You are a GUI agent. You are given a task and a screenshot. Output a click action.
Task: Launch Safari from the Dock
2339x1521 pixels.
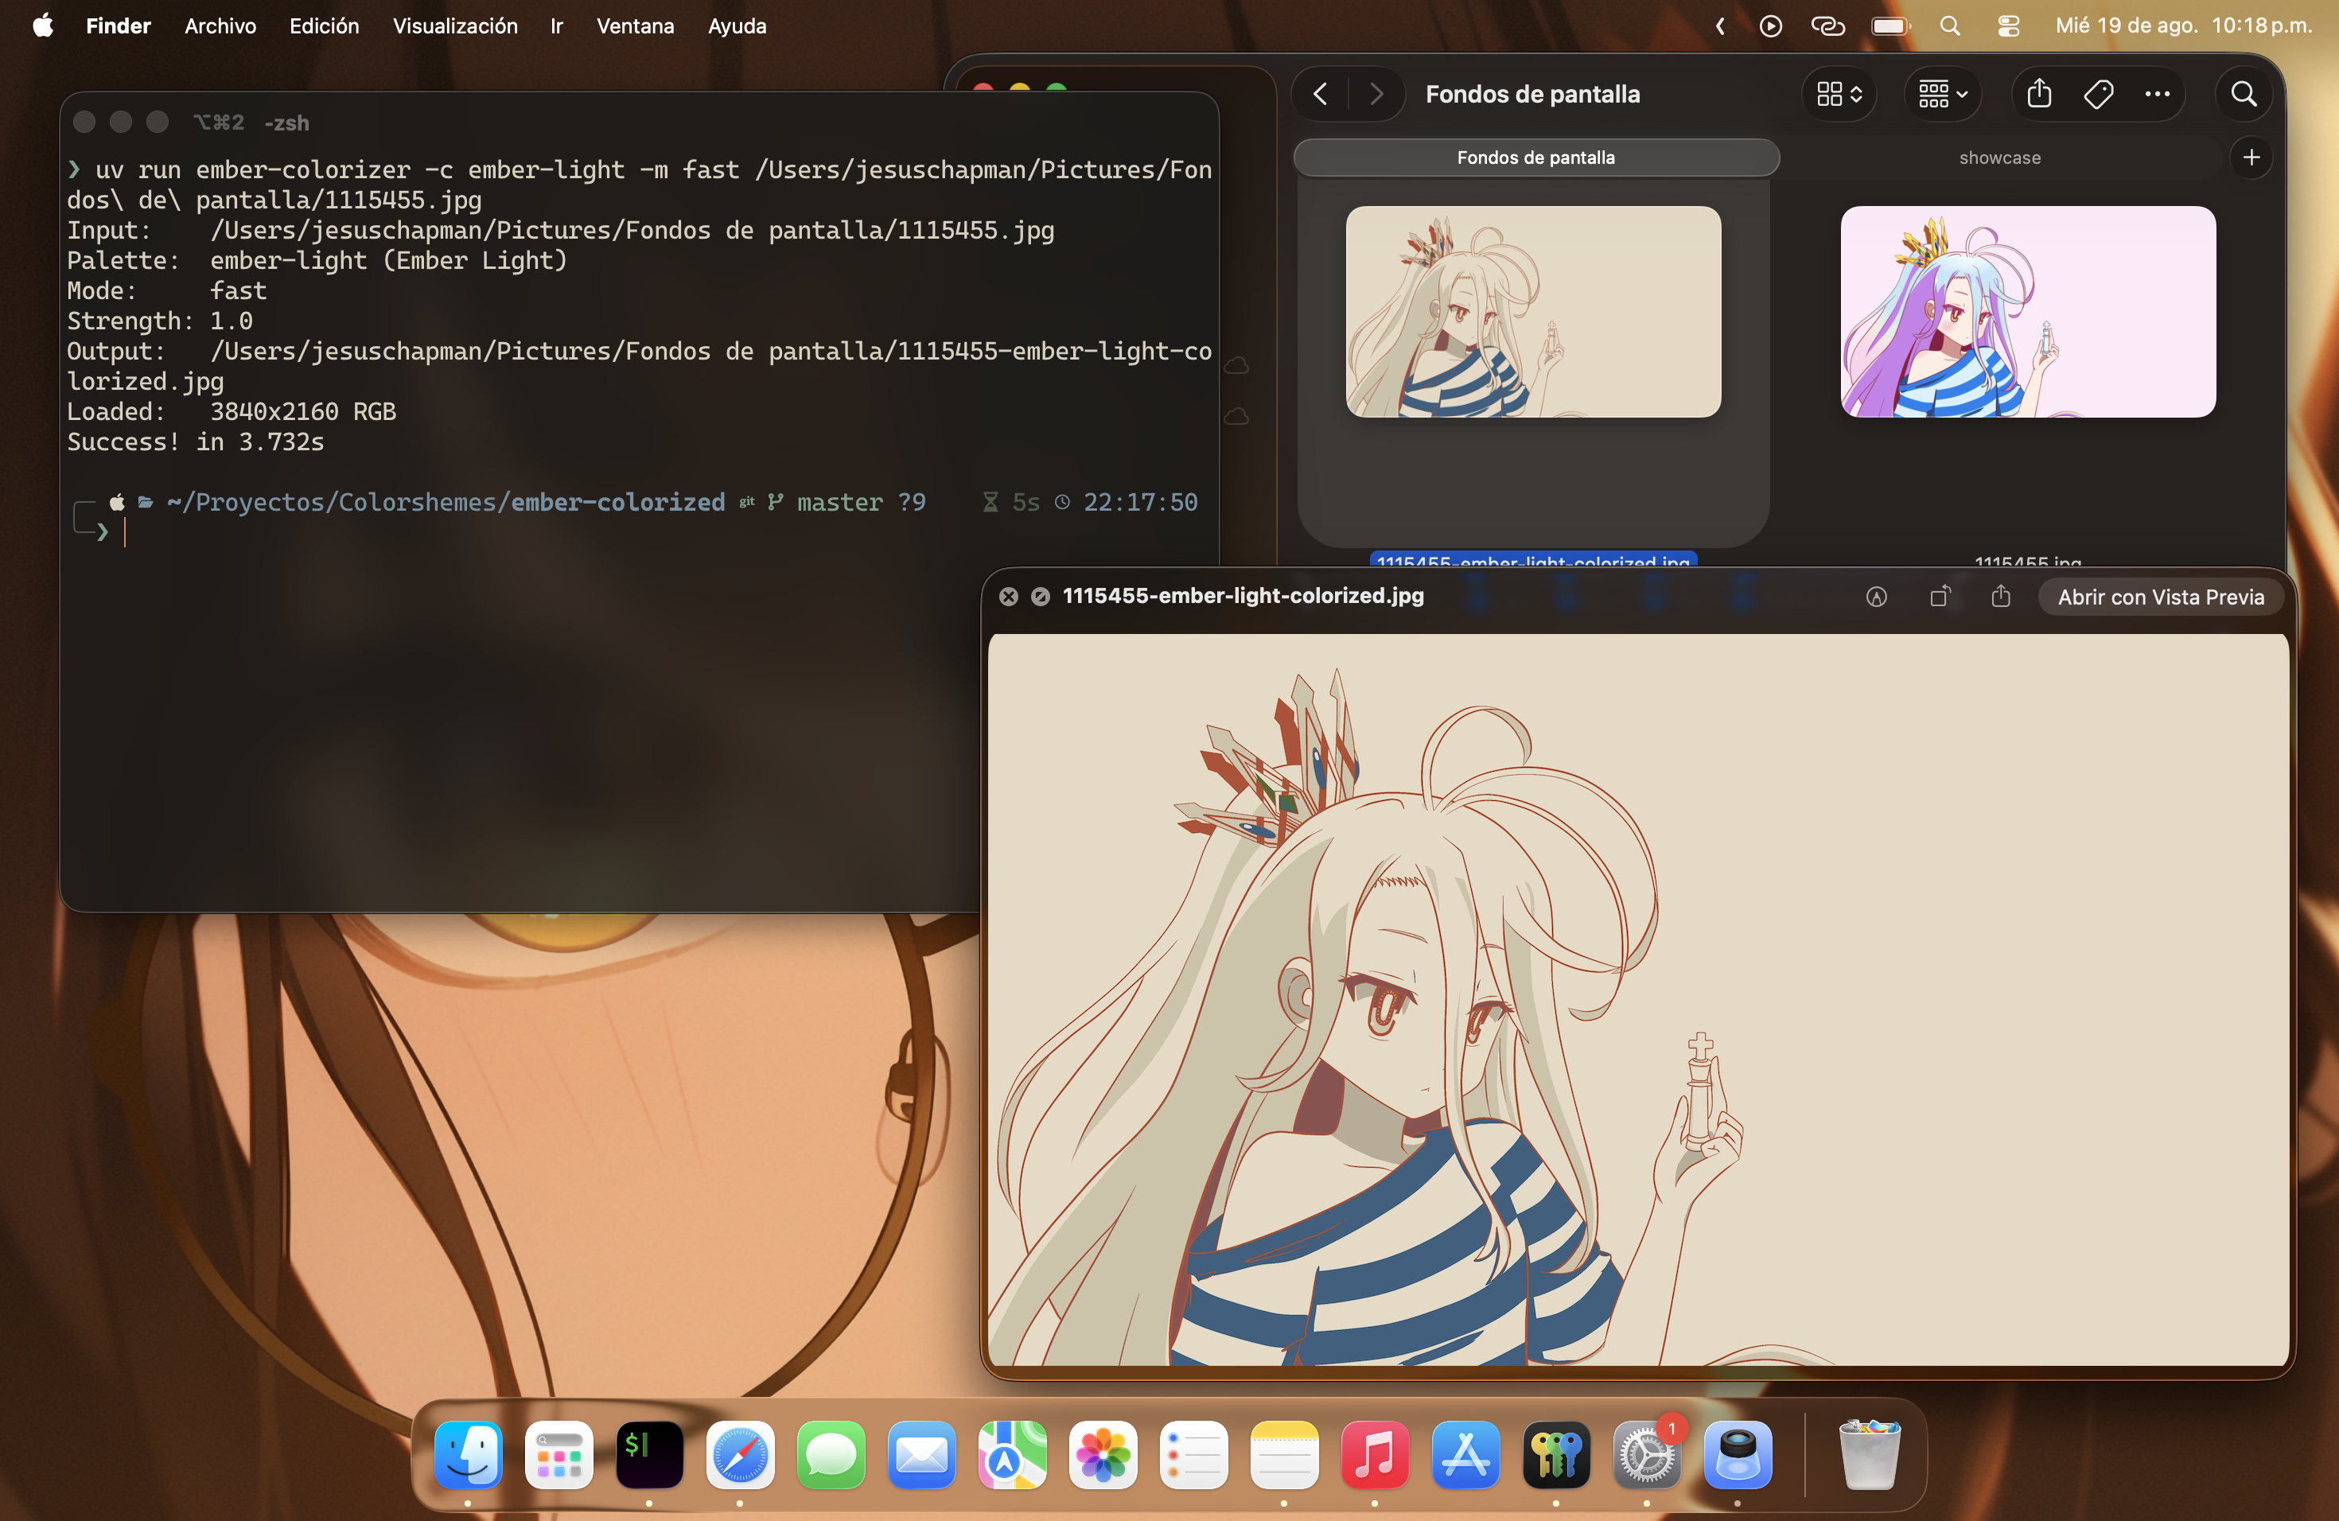[x=740, y=1454]
